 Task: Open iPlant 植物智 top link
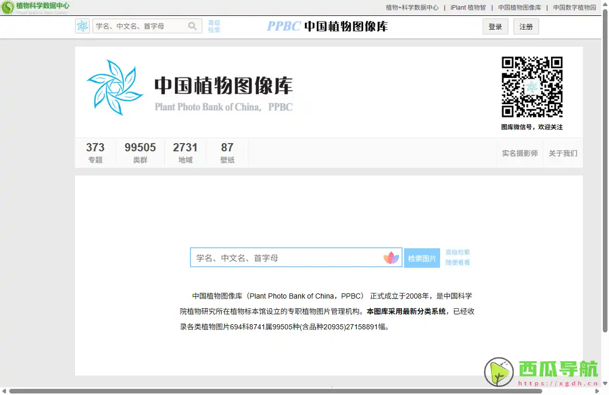pos(468,7)
